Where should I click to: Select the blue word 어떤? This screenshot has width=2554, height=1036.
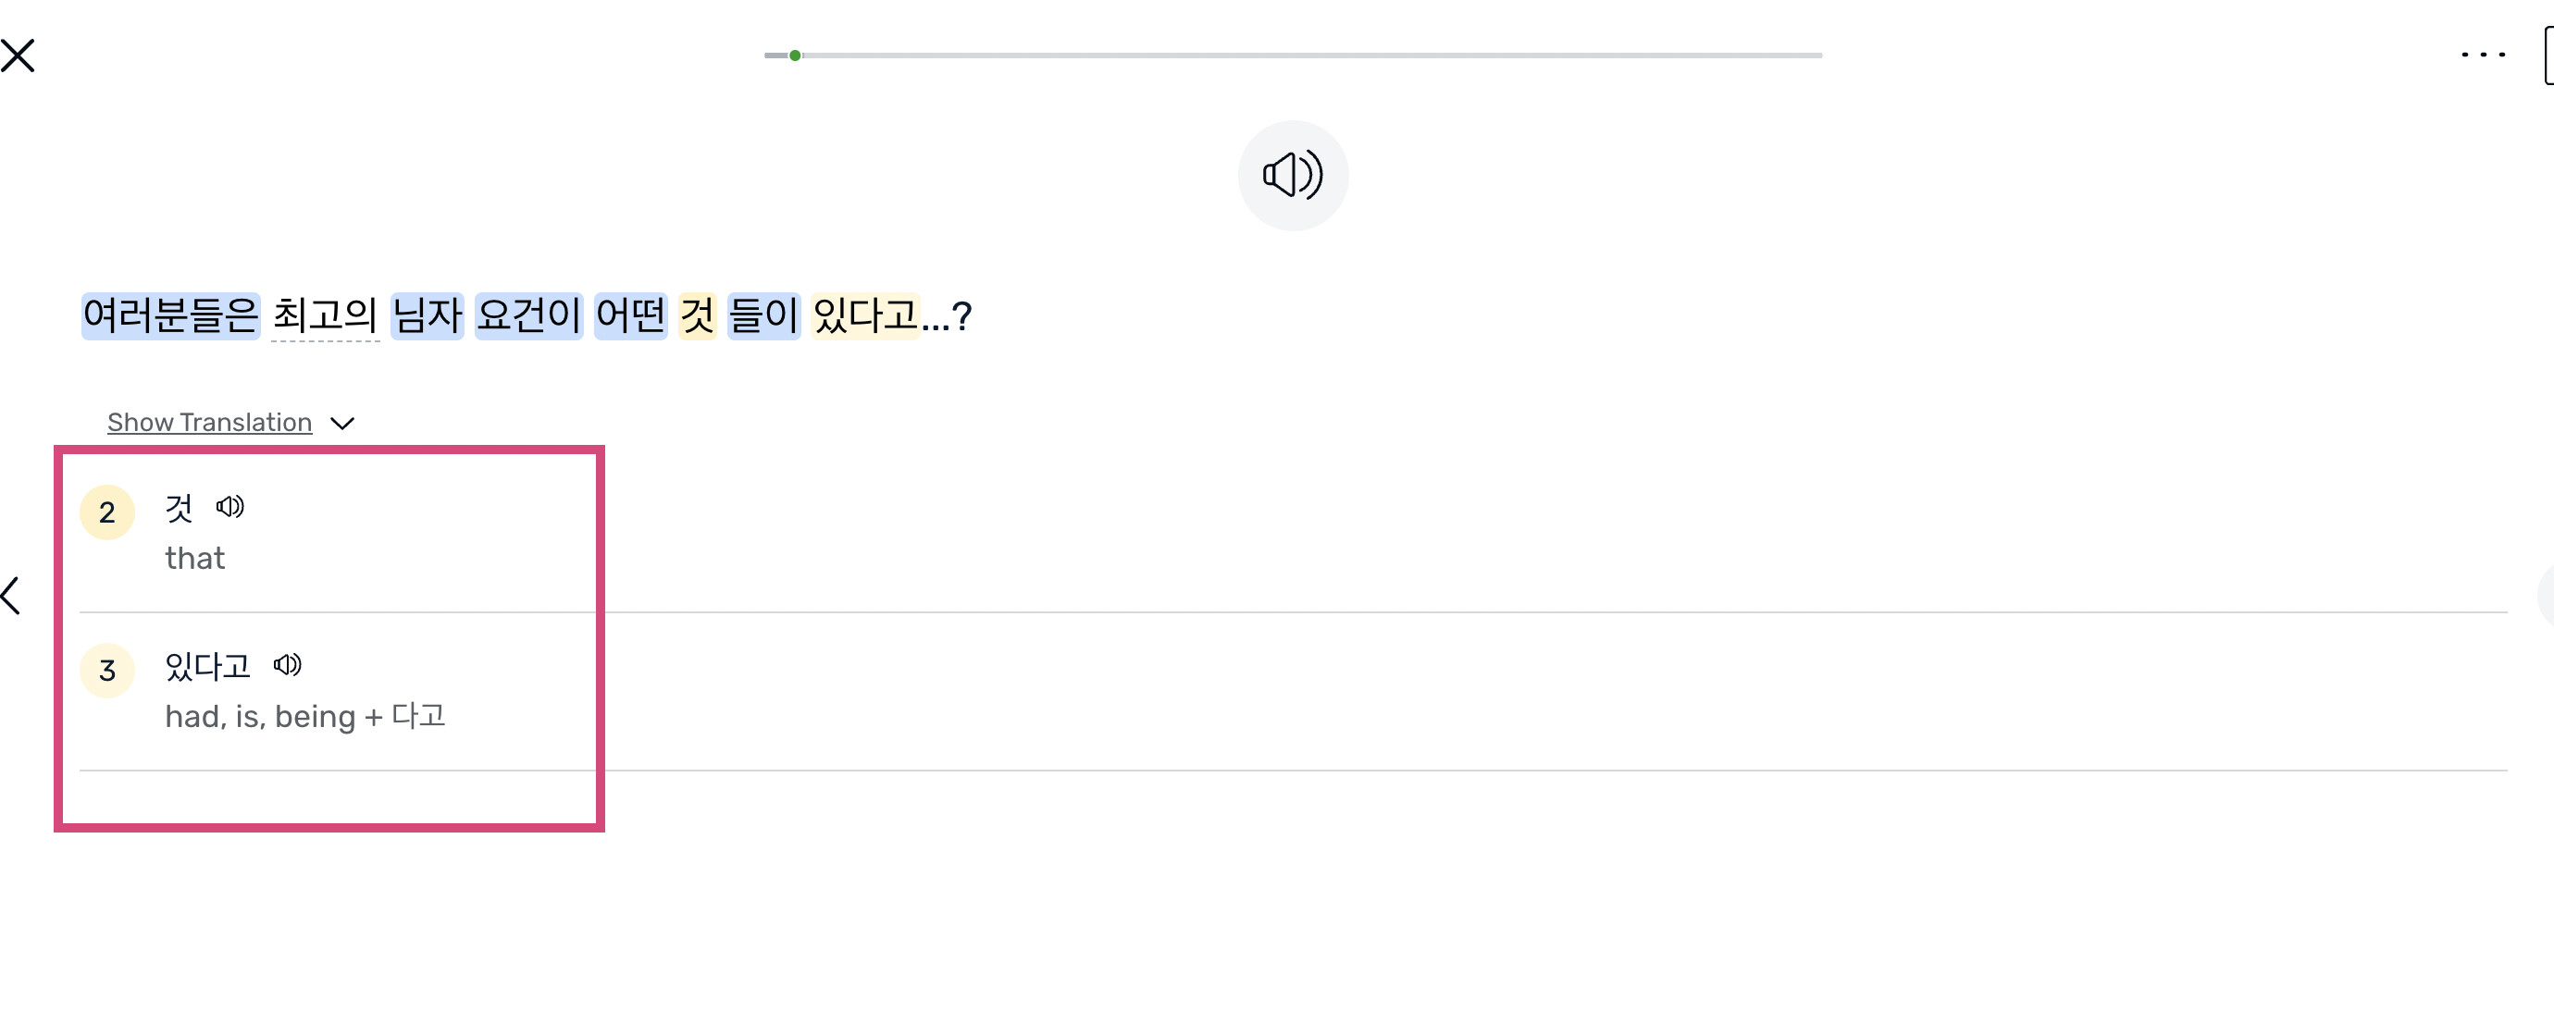coord(630,316)
